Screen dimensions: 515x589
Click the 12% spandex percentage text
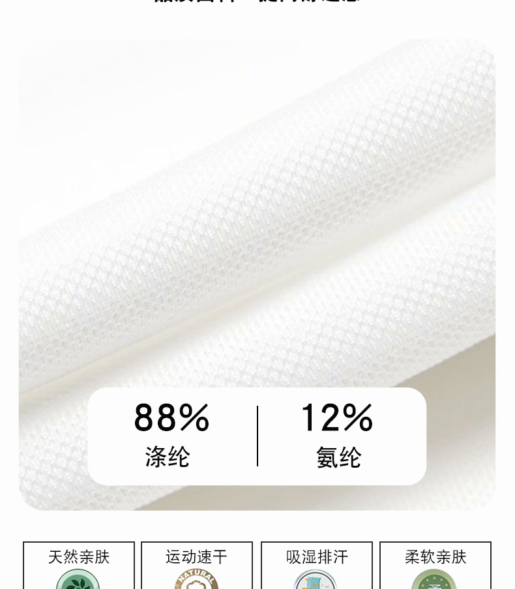pos(337,417)
